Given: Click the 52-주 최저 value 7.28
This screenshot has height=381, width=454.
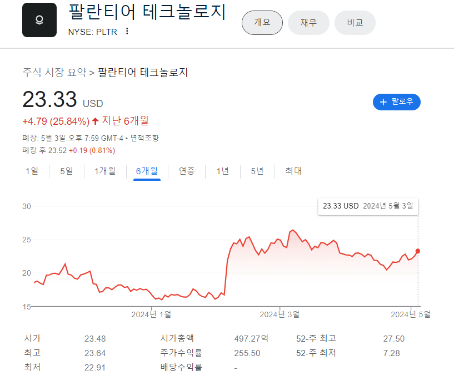Looking at the screenshot, I should click(x=391, y=353).
